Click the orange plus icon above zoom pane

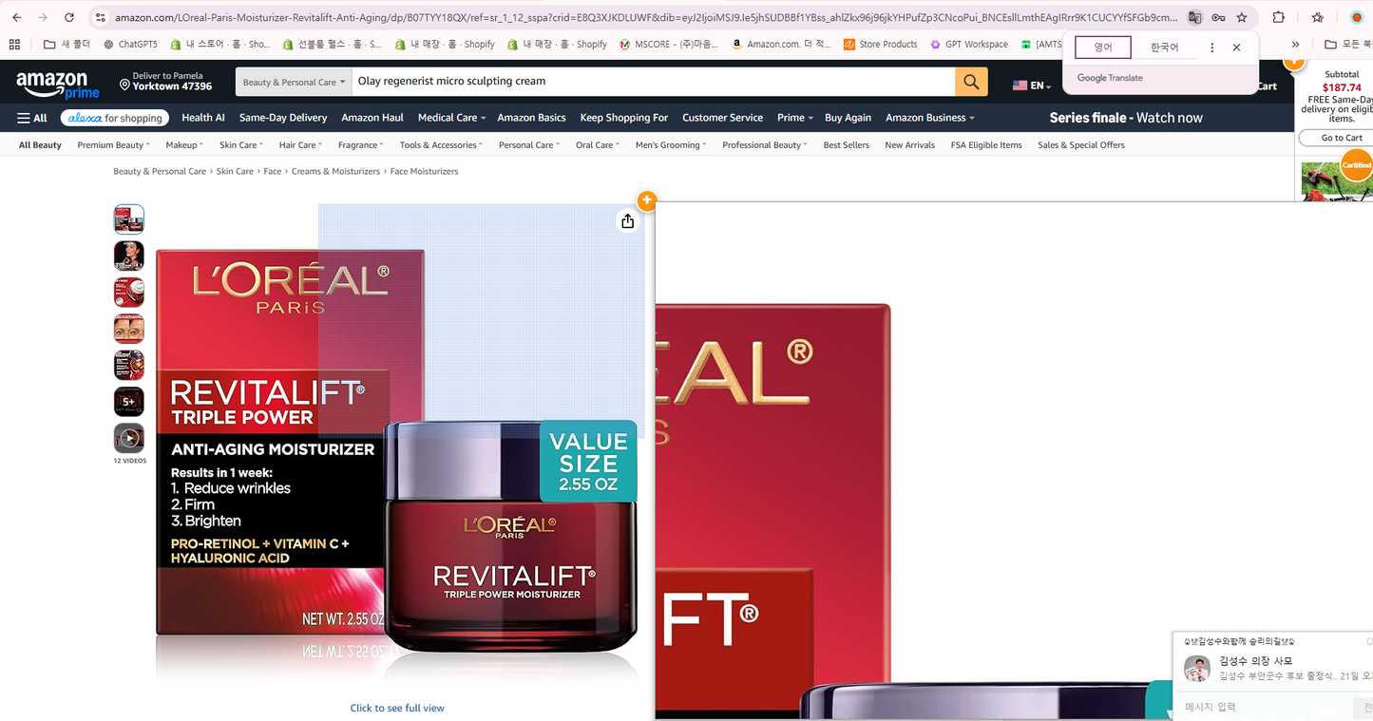[647, 200]
